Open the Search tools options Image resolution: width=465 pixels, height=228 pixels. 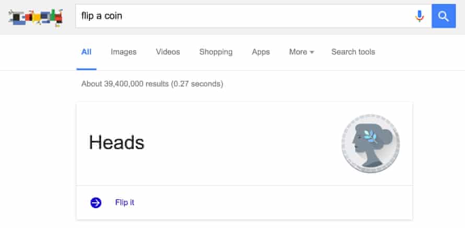tap(353, 52)
